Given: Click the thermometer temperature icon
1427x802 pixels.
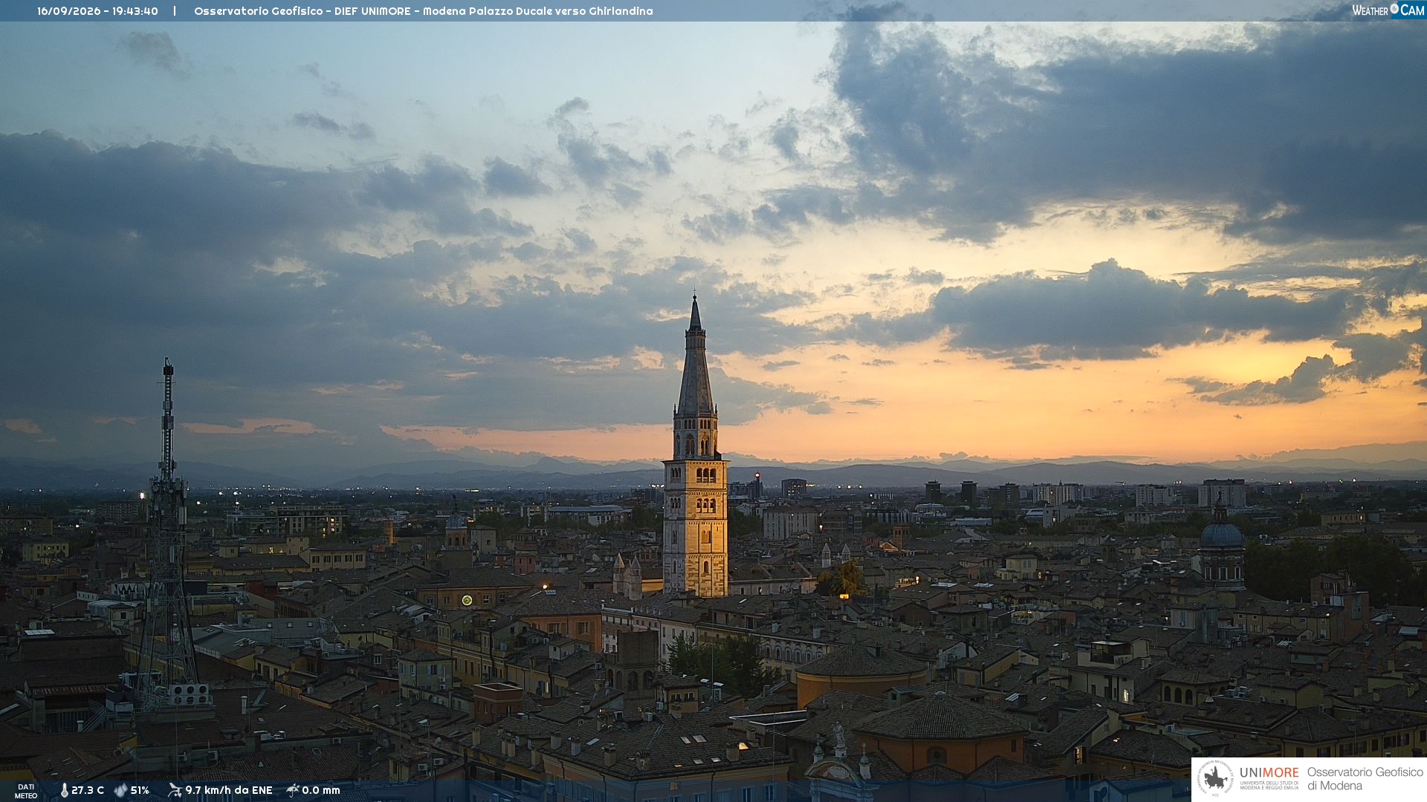Looking at the screenshot, I should tap(64, 790).
